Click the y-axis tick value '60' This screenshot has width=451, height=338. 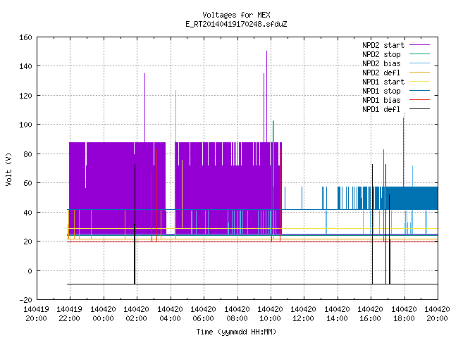(x=27, y=183)
